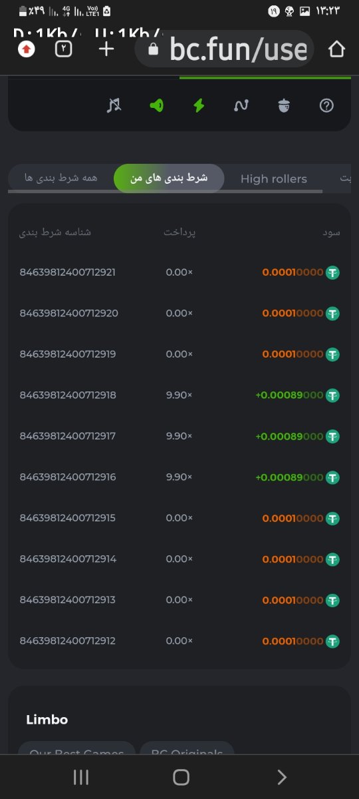The height and width of the screenshot is (799, 359).
Task: Tap the browser home icon
Action: [337, 49]
